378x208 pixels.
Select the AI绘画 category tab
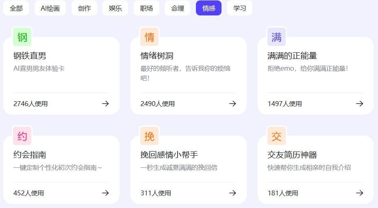coord(50,8)
